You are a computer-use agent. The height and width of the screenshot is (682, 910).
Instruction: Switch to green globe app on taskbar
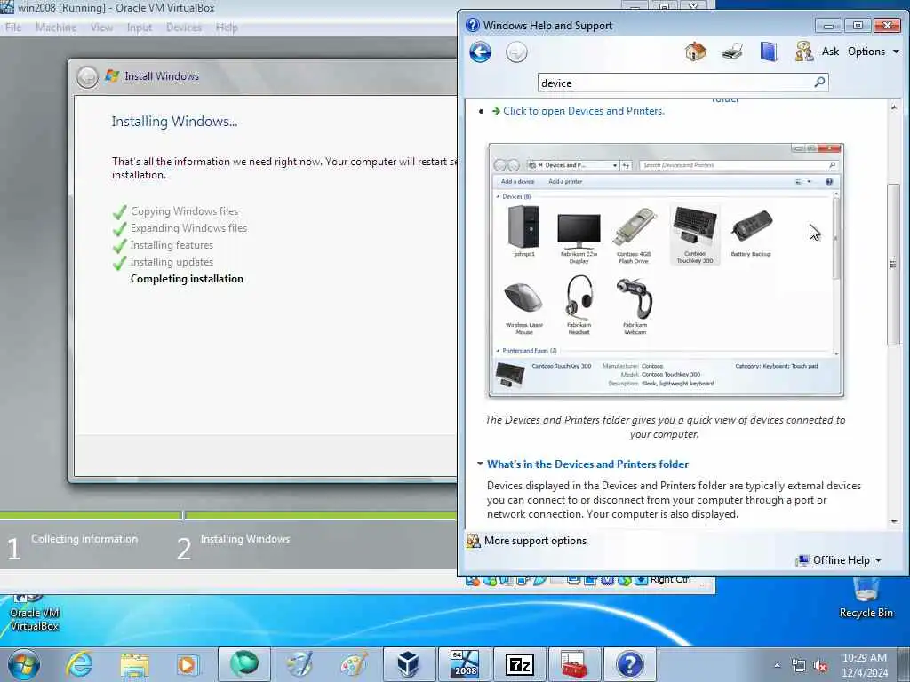244,664
